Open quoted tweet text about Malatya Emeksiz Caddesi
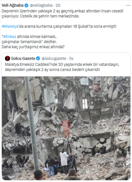The width and height of the screenshot is (132, 182). (62, 67)
